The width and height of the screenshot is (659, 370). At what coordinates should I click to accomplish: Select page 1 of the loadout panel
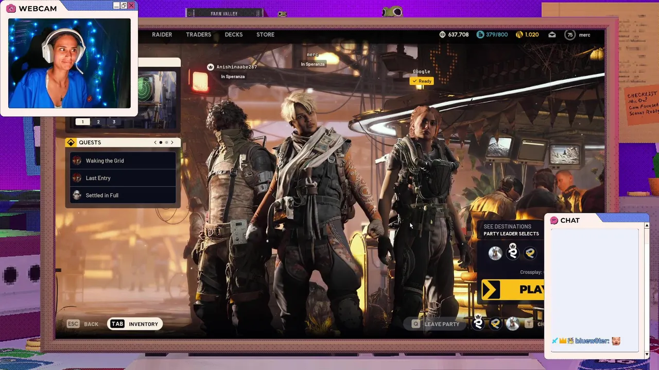(x=82, y=122)
